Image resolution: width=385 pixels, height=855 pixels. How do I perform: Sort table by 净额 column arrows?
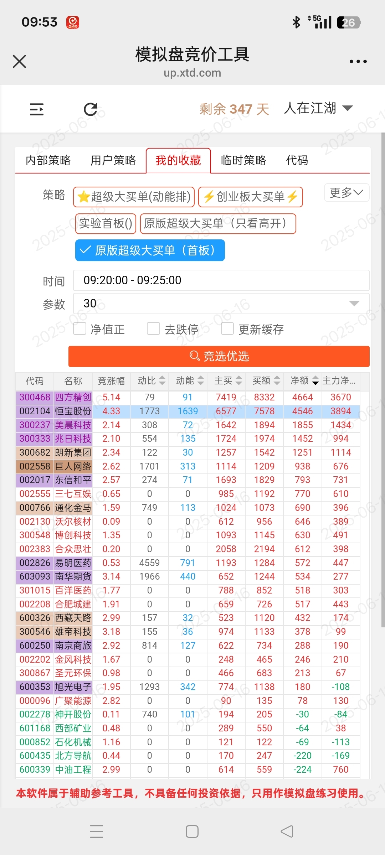[x=315, y=380]
